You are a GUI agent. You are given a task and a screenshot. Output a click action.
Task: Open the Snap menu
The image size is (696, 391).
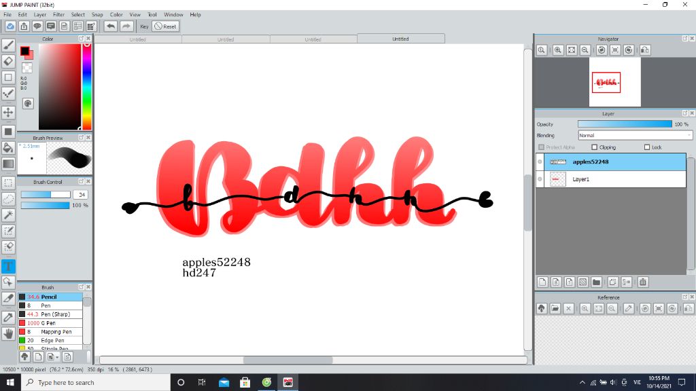pyautogui.click(x=97, y=15)
